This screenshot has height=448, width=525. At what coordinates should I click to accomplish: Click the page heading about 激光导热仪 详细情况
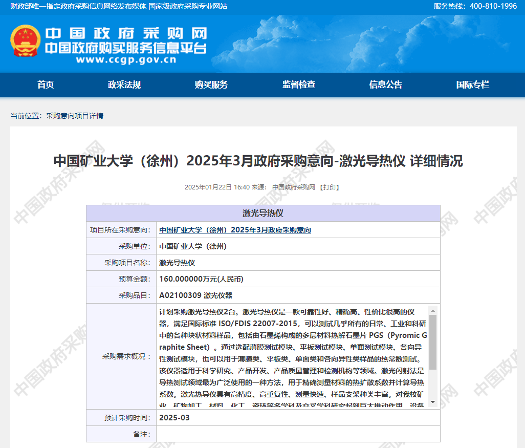point(258,161)
